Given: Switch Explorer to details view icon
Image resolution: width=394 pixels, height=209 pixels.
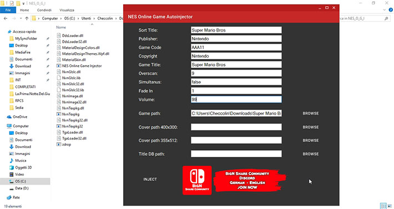Looking at the screenshot, I should (383, 206).
